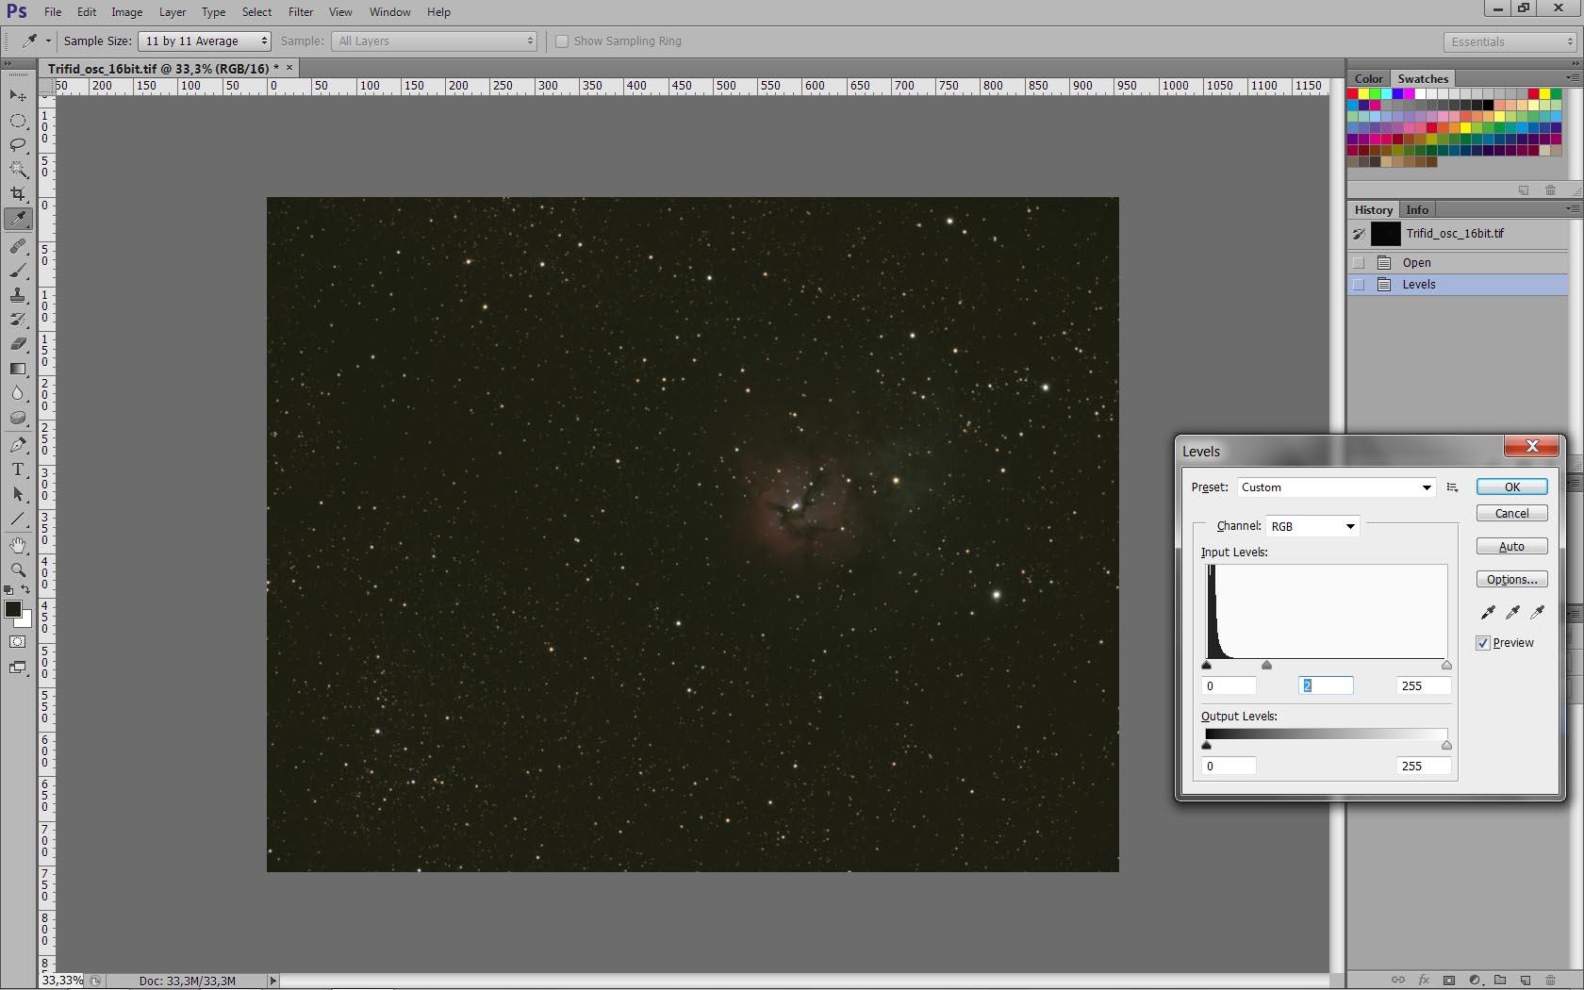Open the Sample Size dropdown

(205, 41)
